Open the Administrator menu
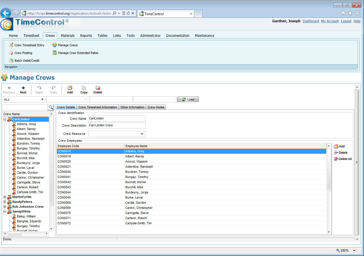 coord(151,36)
